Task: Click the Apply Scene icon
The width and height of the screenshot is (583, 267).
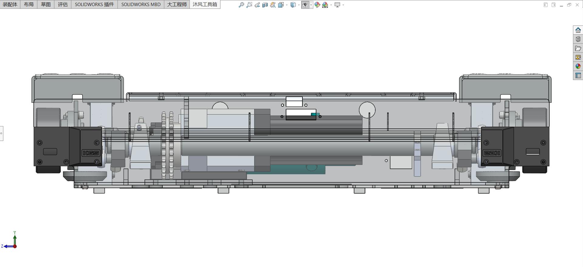Action: [x=325, y=5]
